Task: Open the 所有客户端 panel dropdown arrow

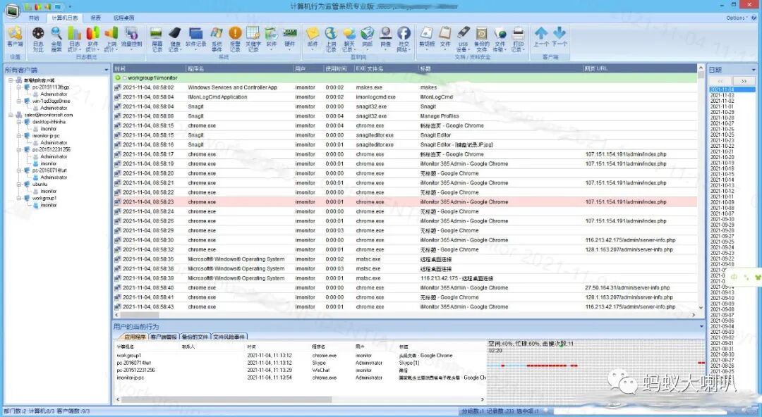Action: coord(106,70)
